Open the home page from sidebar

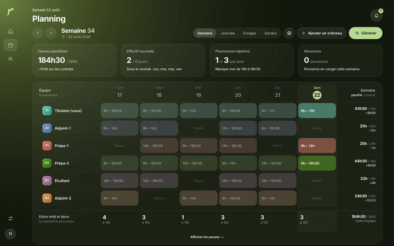coord(10,32)
